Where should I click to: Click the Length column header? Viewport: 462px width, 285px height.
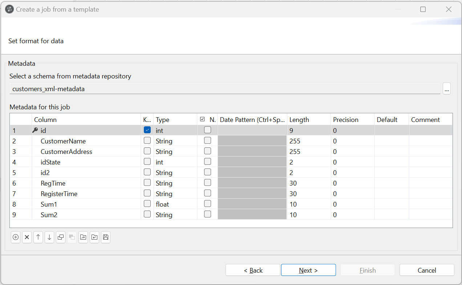click(309, 119)
